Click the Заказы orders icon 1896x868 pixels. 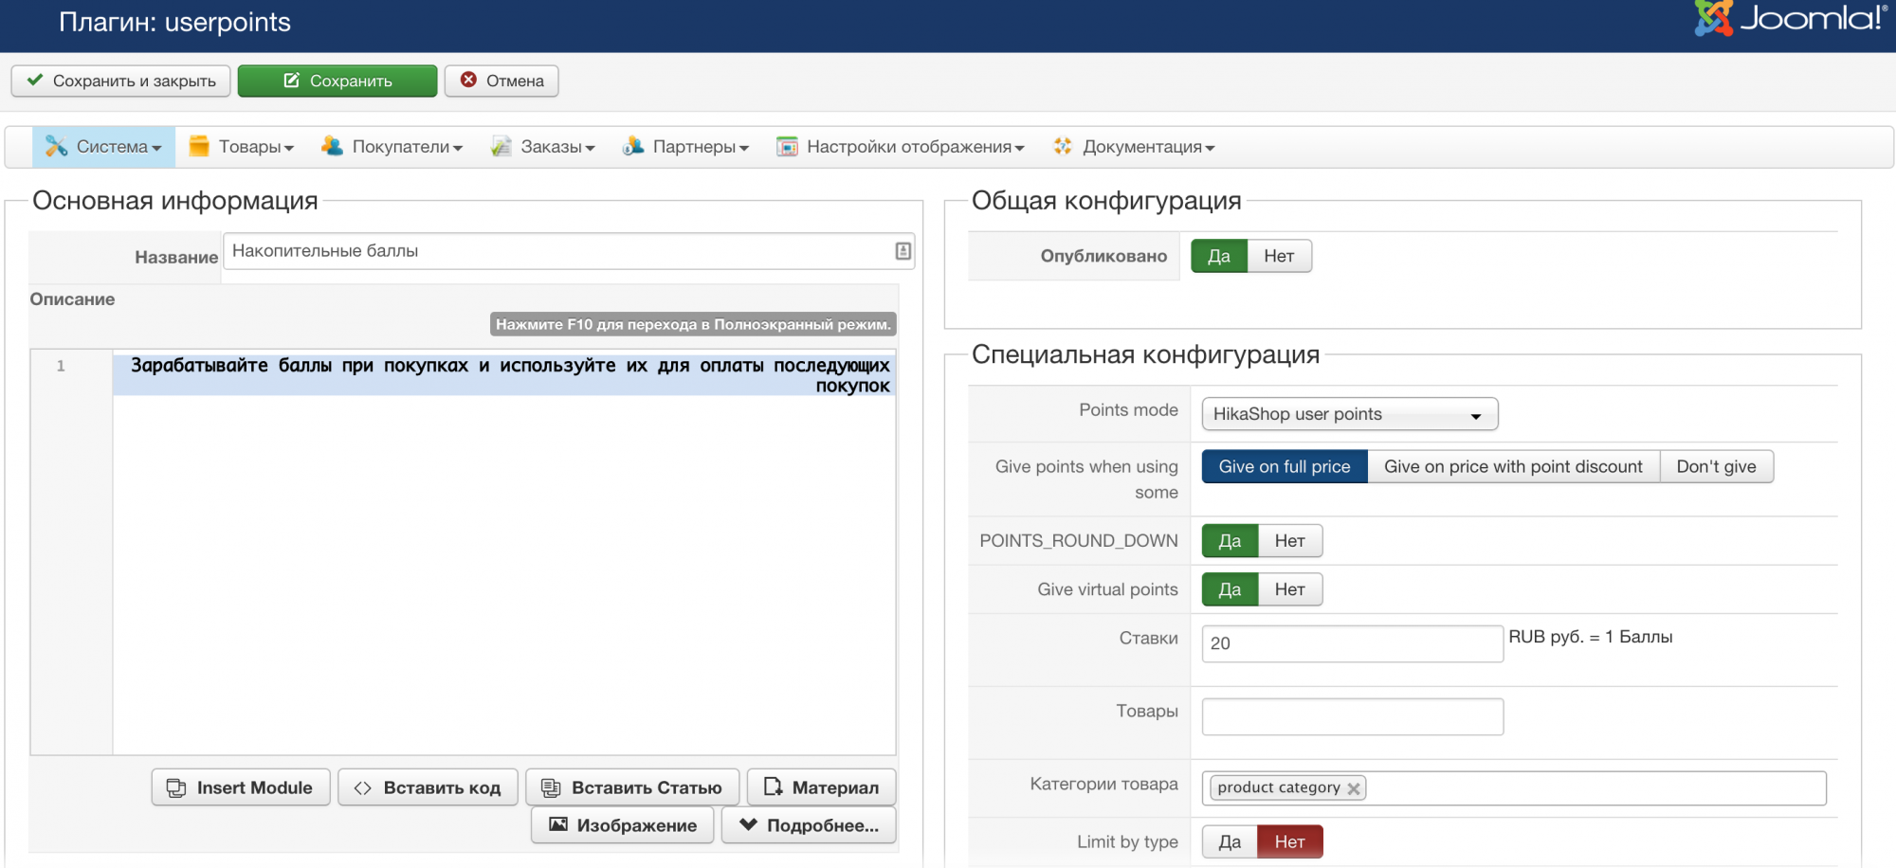(x=501, y=146)
